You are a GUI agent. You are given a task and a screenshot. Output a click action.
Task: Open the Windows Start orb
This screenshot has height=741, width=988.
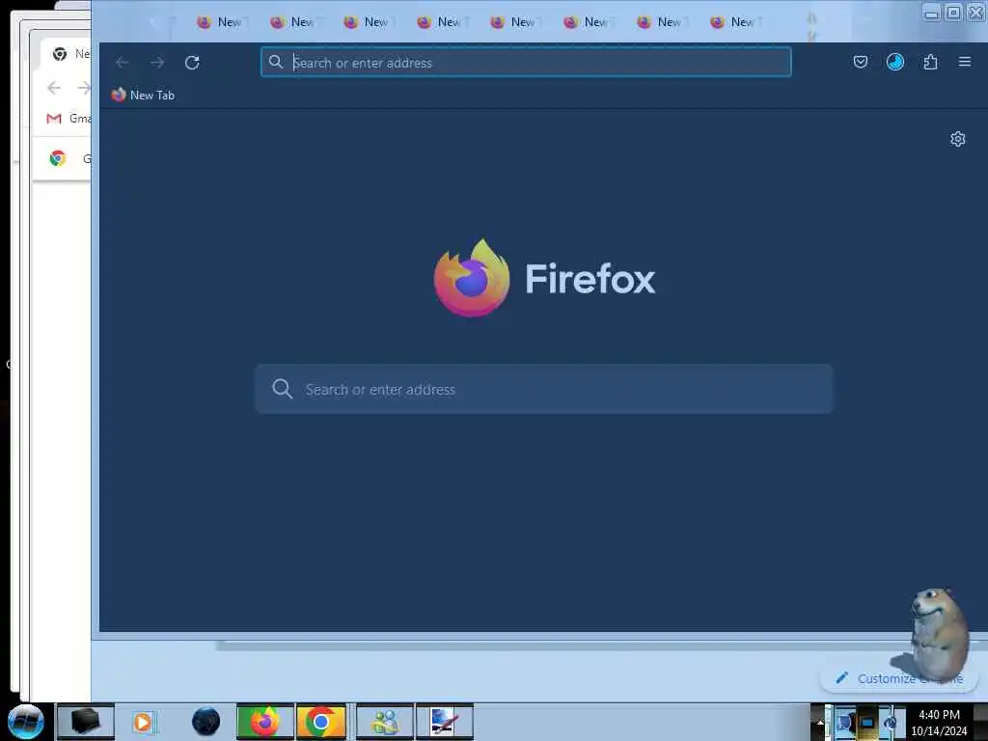point(26,722)
